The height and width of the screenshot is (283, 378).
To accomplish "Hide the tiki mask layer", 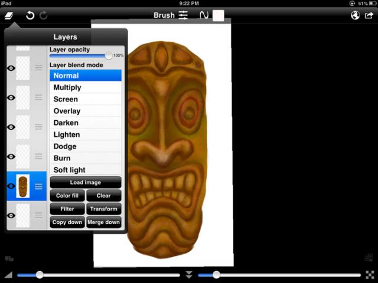I will (x=11, y=186).
